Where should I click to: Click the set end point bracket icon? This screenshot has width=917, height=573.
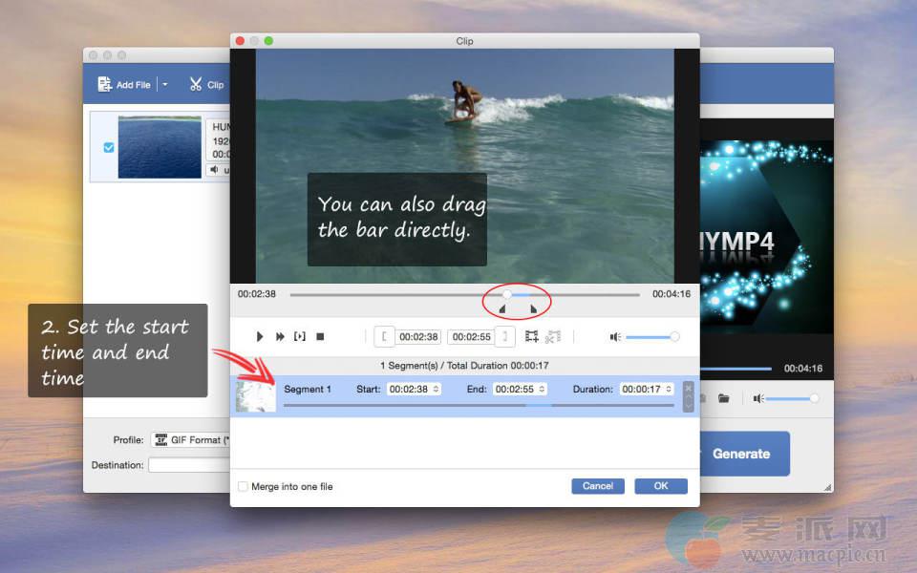point(506,337)
